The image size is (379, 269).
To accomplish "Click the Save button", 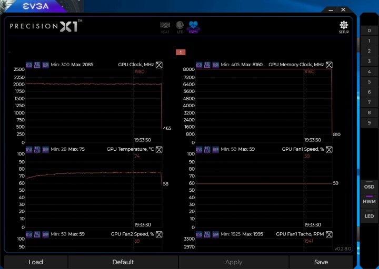I will tap(321, 262).
